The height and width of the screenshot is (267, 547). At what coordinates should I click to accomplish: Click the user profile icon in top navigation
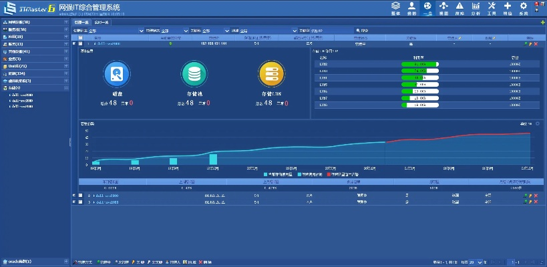pyautogui.click(x=411, y=7)
